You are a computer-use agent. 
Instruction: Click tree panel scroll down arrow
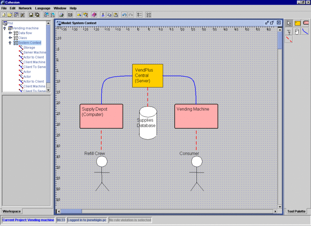point(48,90)
